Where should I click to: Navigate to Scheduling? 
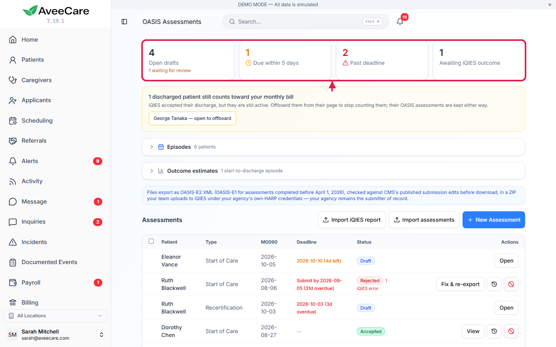coord(55,121)
